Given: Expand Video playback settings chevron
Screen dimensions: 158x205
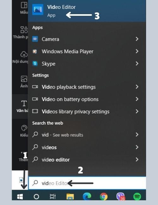Looking at the screenshot, I should coord(137,87).
